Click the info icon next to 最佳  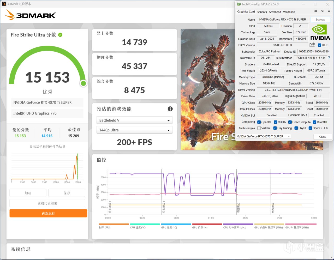click(x=79, y=130)
